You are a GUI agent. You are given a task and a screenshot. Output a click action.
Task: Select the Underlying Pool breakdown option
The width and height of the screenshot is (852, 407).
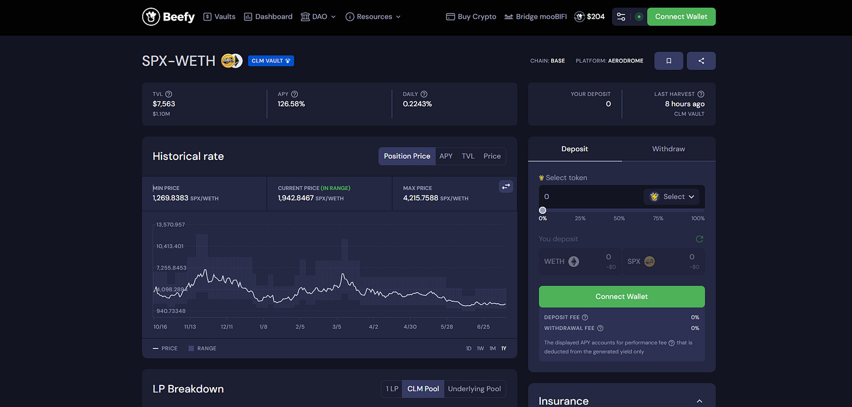coord(475,389)
